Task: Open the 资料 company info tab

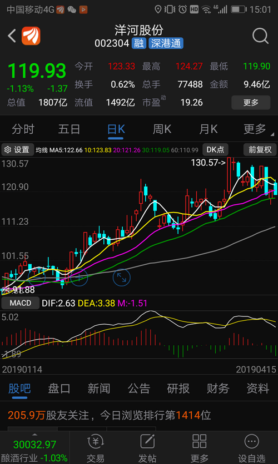Action: (x=258, y=389)
